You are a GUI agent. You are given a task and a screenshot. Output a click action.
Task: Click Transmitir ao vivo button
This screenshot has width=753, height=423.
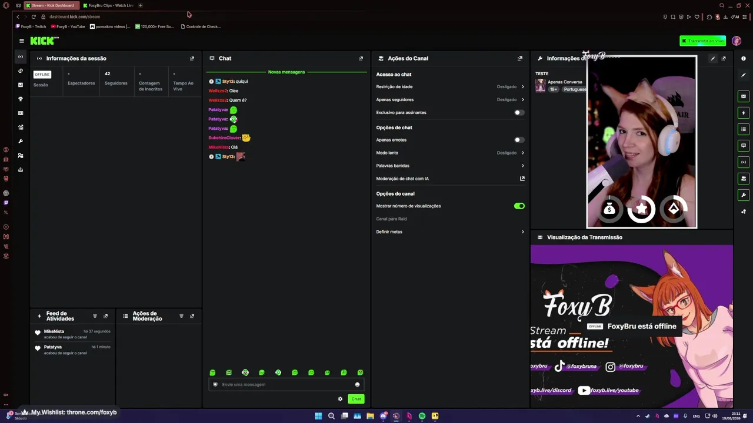(x=702, y=41)
